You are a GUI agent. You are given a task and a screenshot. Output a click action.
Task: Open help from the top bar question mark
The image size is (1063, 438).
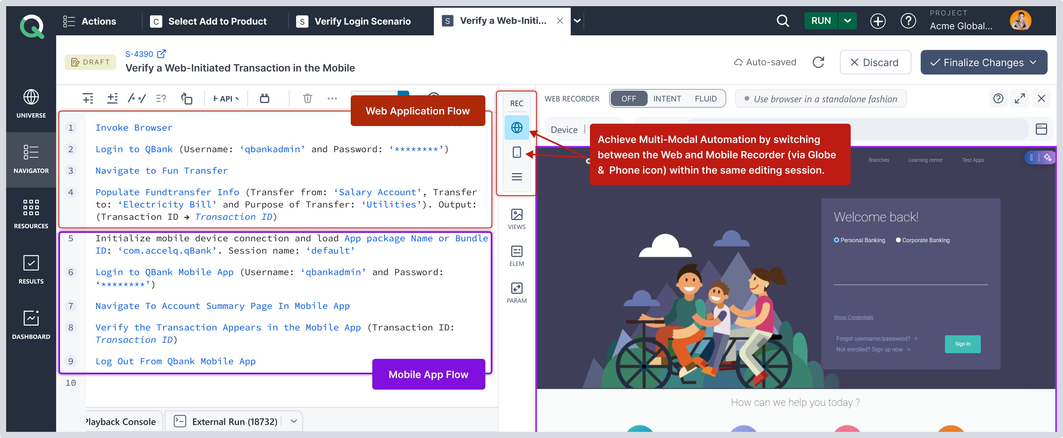[908, 21]
